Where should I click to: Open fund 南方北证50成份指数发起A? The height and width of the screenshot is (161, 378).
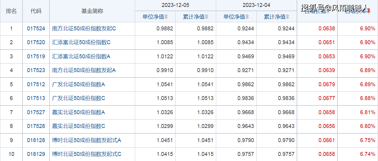pos(84,71)
